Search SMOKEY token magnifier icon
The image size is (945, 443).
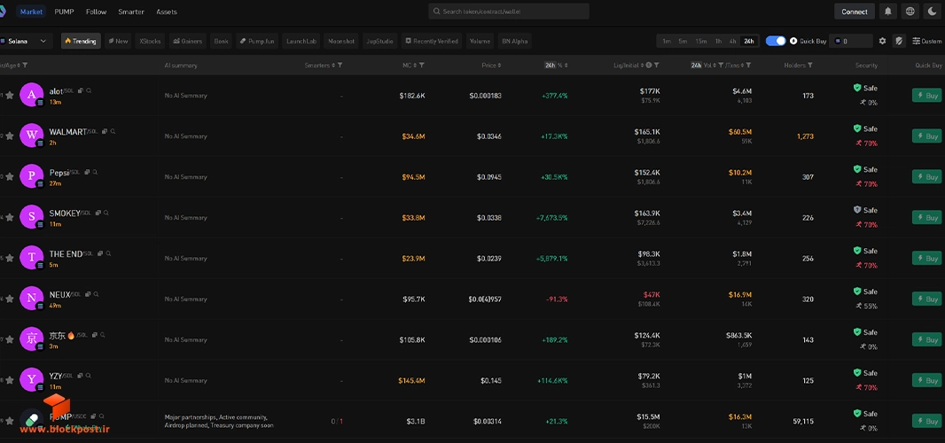point(106,213)
